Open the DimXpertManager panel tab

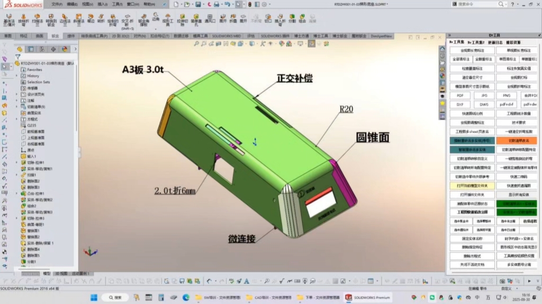[x=53, y=49]
